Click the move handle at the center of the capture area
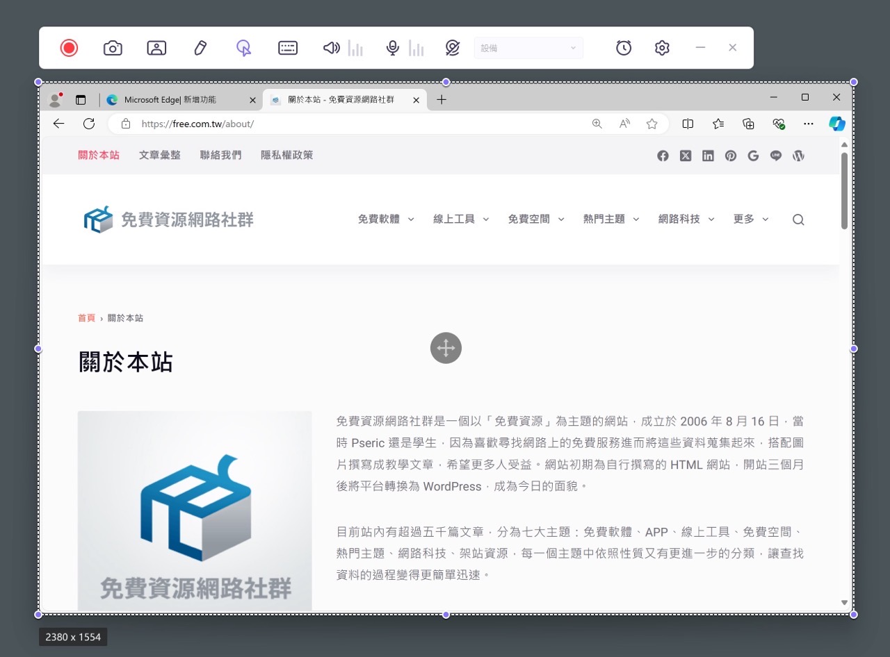Image resolution: width=890 pixels, height=657 pixels. click(446, 348)
